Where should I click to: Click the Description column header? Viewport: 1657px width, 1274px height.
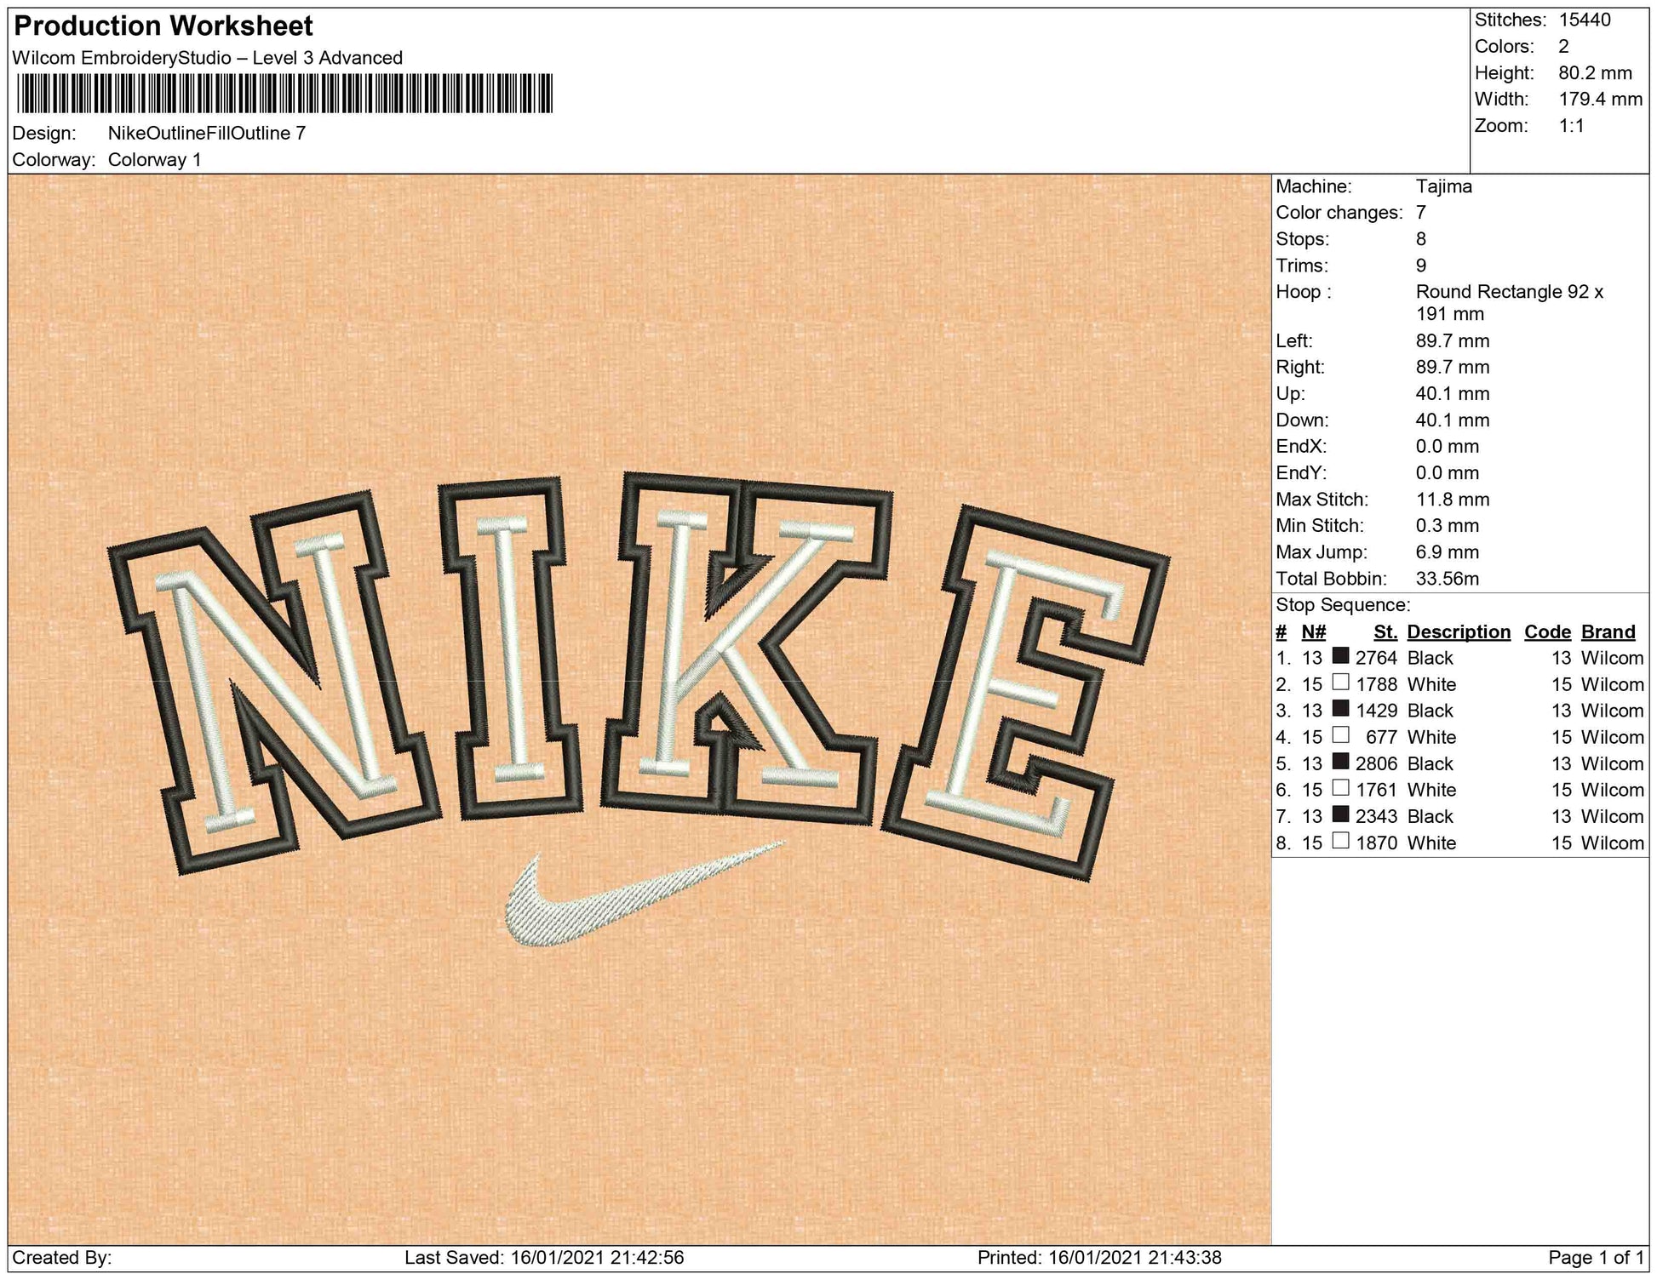(x=1458, y=631)
